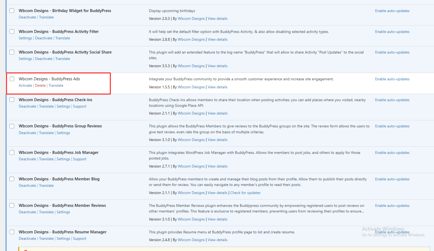Enable auto-updates for BuddyPress Activity Social Share
434x251 pixels.
pos(392,52)
